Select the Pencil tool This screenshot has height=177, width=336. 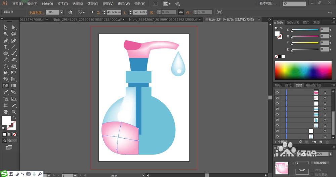[x=6, y=60]
